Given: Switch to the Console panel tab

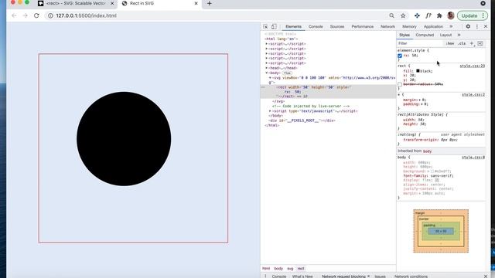Looking at the screenshot, I should click(316, 26).
